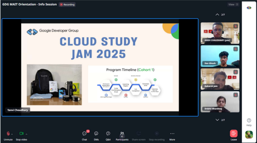Open DMs direct messages

pyautogui.click(x=96, y=136)
